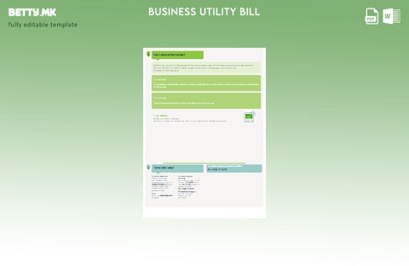Screen dimensions: 409x266
Task: Click the 'fully editable template' text
Action: [43, 25]
